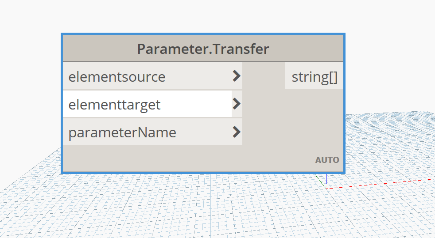Click the blue Z axis line

[x=326, y=178]
